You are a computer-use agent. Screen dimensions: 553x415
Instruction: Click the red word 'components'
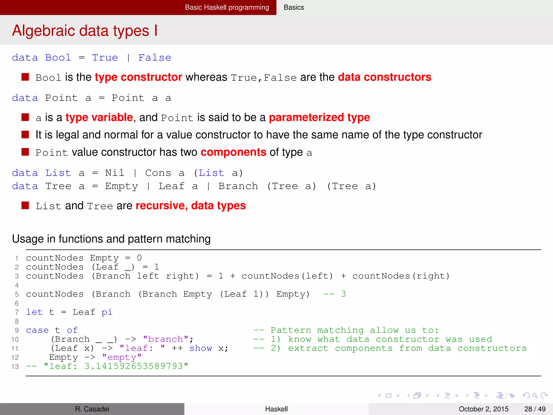tap(234, 152)
